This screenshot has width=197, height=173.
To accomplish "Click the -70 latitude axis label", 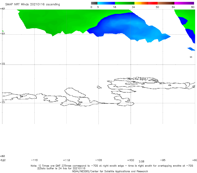I will click(2, 64).
